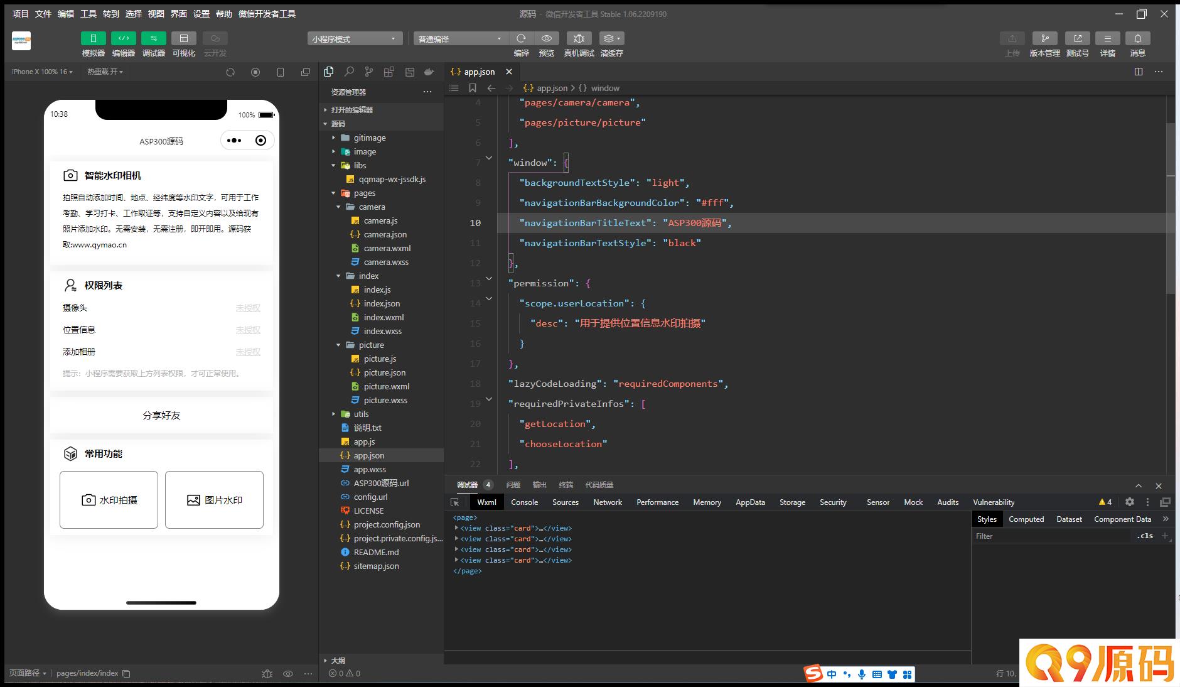This screenshot has height=687, width=1180.
Task: Expand the utils folder
Action: tap(333, 414)
